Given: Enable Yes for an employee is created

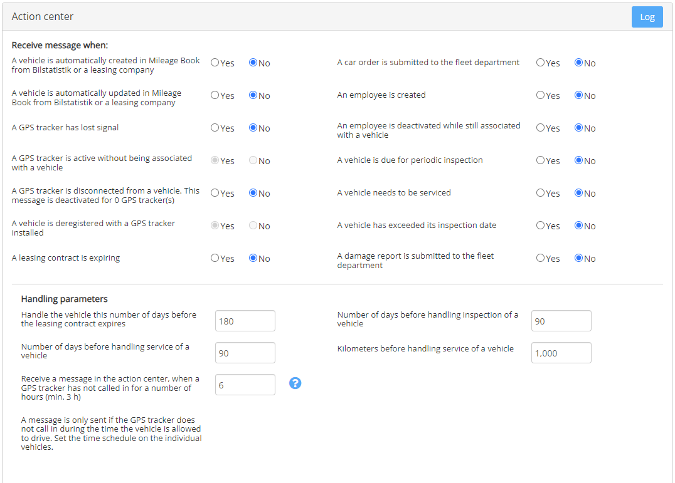Looking at the screenshot, I should click(540, 95).
